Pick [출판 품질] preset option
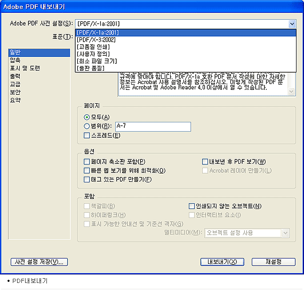Viewport: 304px width, 292px height. [x=186, y=68]
